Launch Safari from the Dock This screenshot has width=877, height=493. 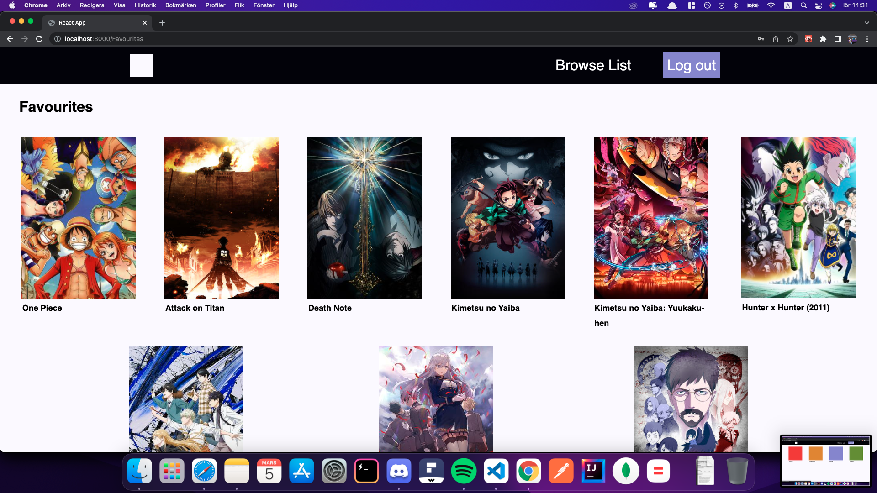pos(204,471)
